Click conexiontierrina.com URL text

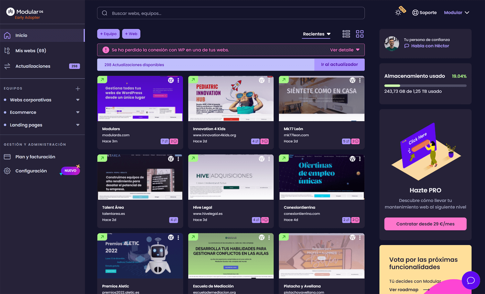[x=302, y=214]
